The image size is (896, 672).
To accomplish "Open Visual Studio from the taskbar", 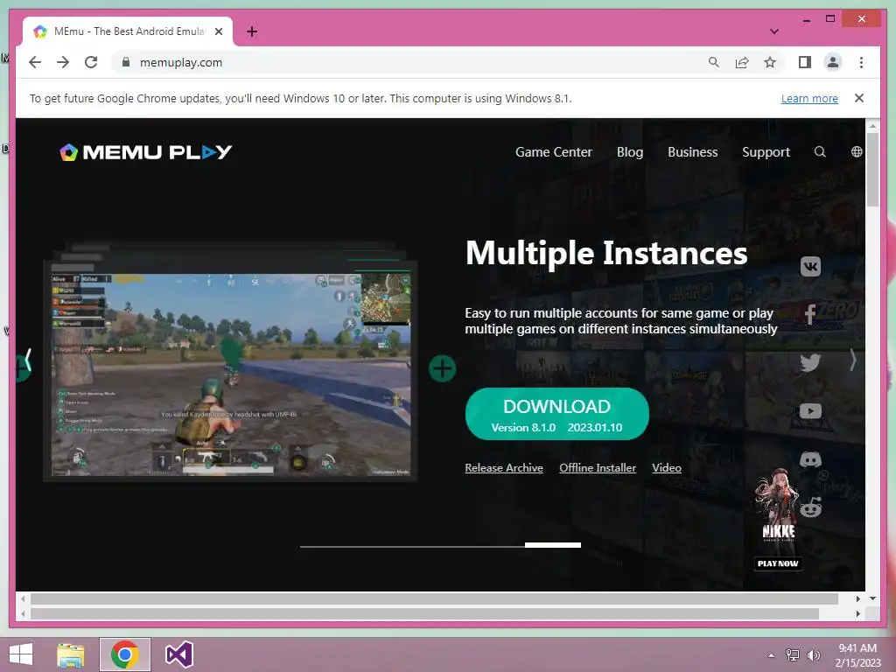I will [x=178, y=654].
